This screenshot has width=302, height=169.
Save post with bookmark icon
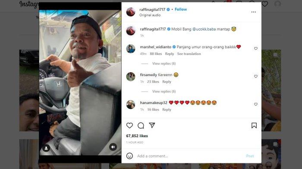[x=254, y=126]
